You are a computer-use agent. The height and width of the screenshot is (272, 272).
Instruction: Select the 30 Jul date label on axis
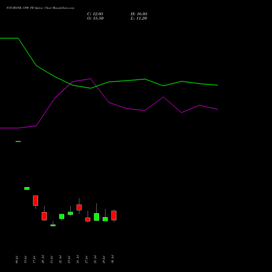click(x=113, y=259)
